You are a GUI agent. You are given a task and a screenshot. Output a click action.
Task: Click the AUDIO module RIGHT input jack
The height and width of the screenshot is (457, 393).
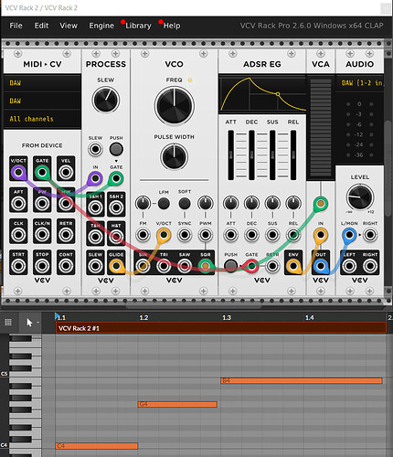(370, 266)
